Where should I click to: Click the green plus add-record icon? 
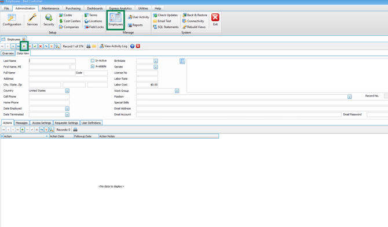(24, 46)
